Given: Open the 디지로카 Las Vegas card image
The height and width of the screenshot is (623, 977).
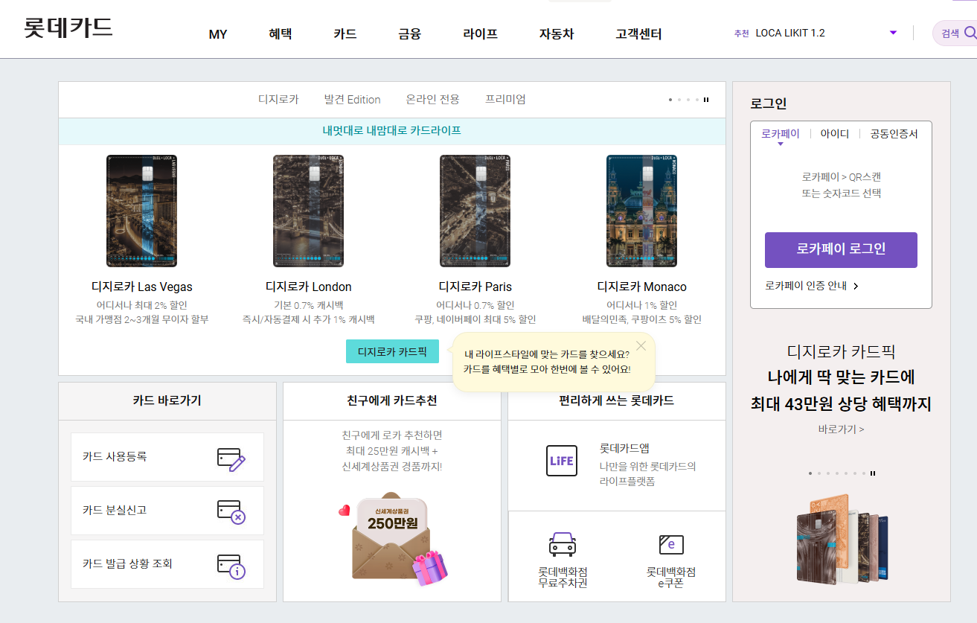Looking at the screenshot, I should (x=141, y=211).
